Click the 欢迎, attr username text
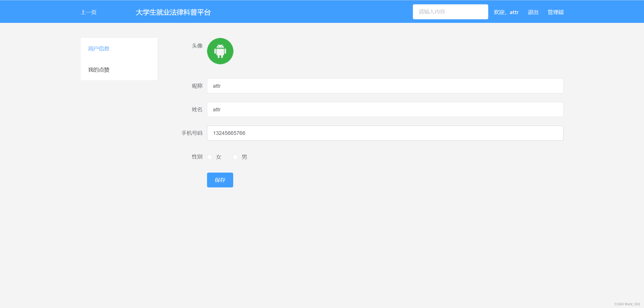Image resolution: width=644 pixels, height=308 pixels. point(506,12)
